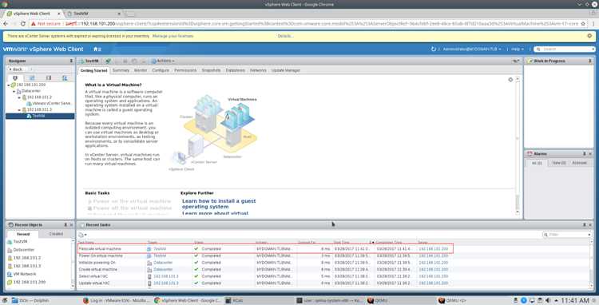The image size is (599, 305).
Task: Select Datacenter in the Recent Objects list
Action: point(23,250)
